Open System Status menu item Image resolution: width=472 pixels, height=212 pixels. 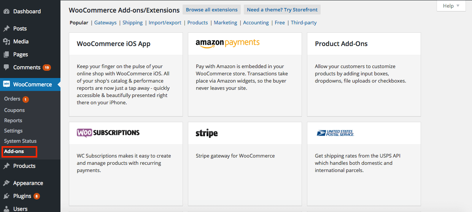coord(20,141)
